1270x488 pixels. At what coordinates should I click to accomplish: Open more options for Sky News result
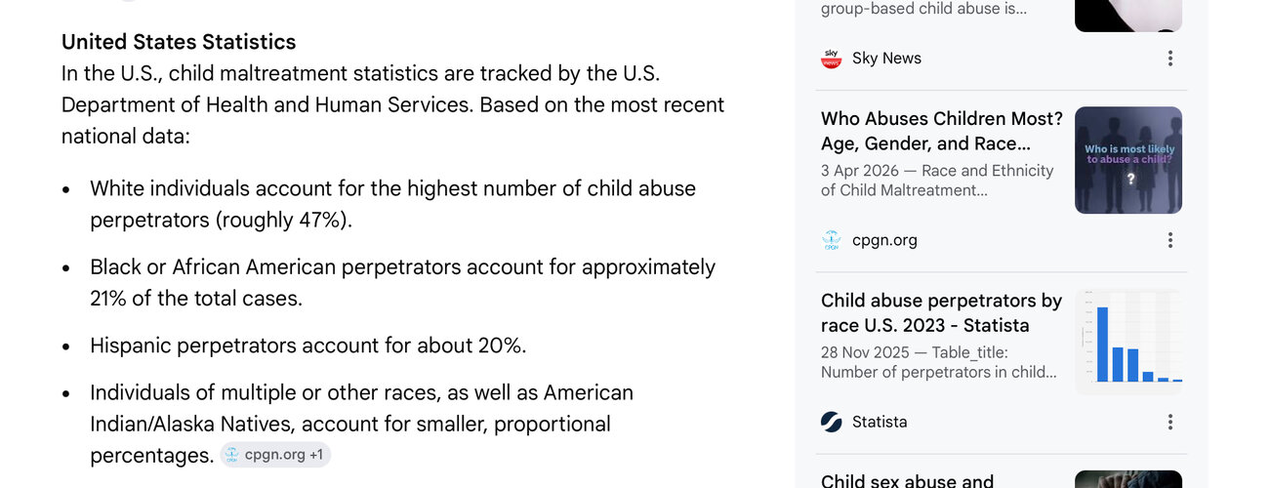(x=1169, y=59)
